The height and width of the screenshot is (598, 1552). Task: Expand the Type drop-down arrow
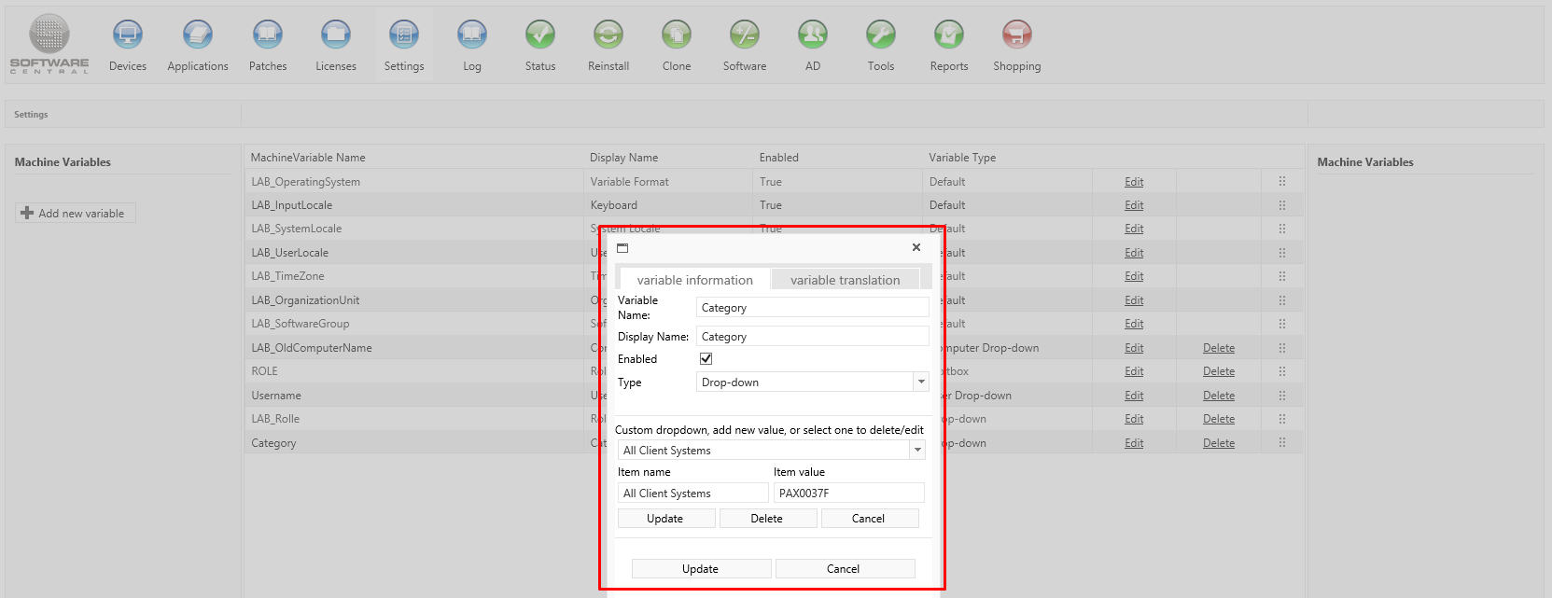point(921,382)
